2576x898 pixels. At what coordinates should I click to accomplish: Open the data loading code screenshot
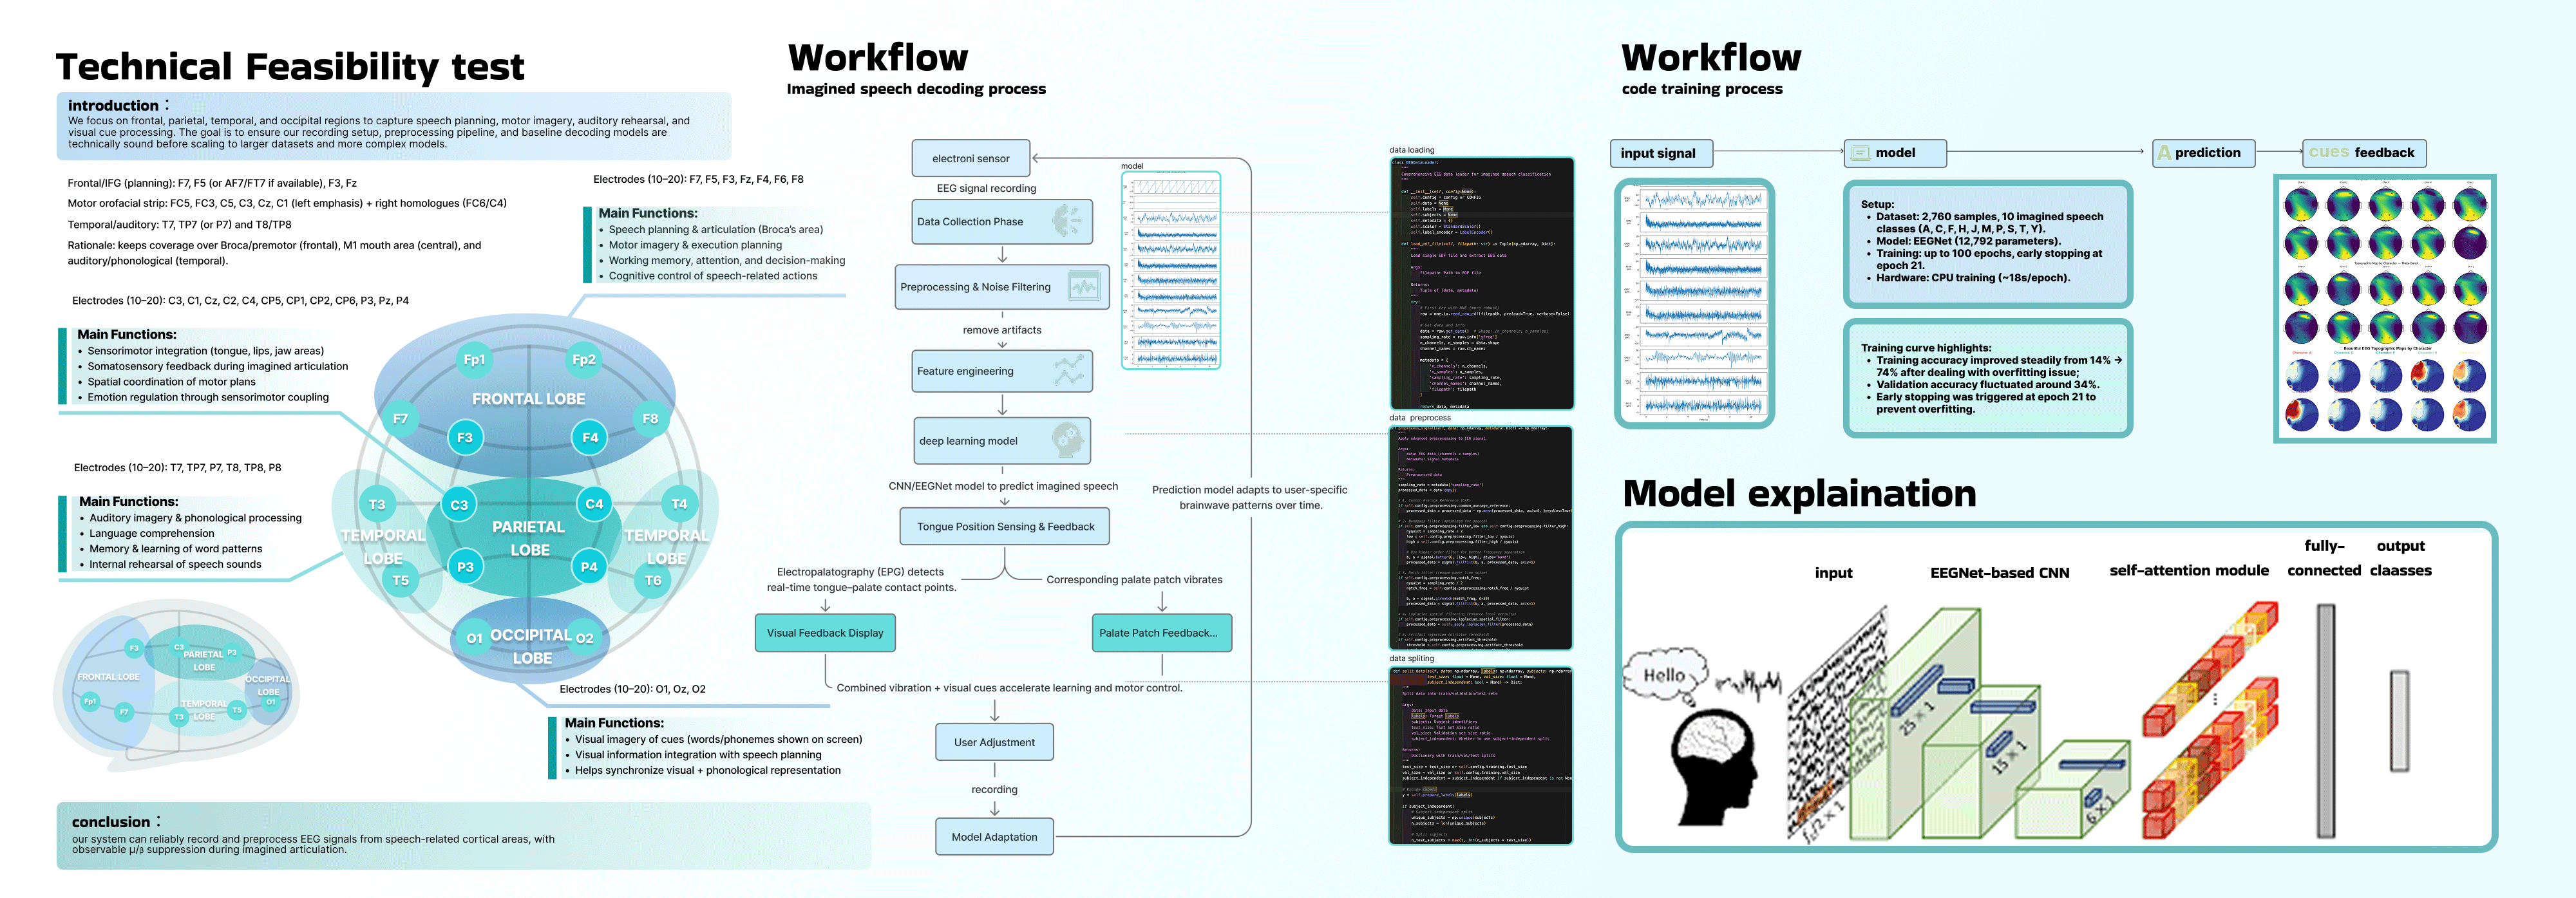click(1481, 283)
